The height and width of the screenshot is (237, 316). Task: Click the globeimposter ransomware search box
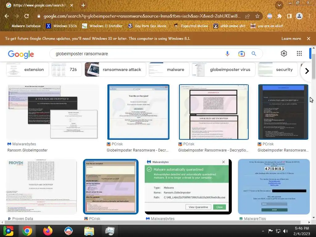point(137,54)
